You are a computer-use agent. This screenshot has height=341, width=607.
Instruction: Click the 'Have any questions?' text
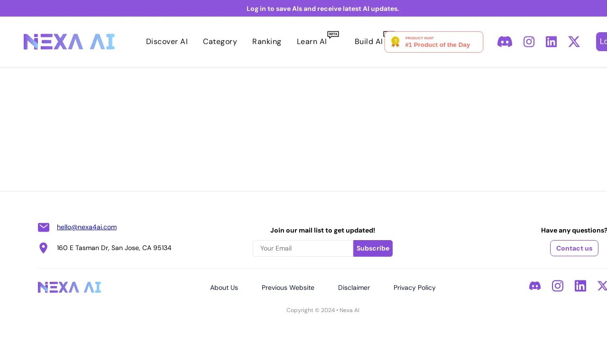[x=574, y=230]
